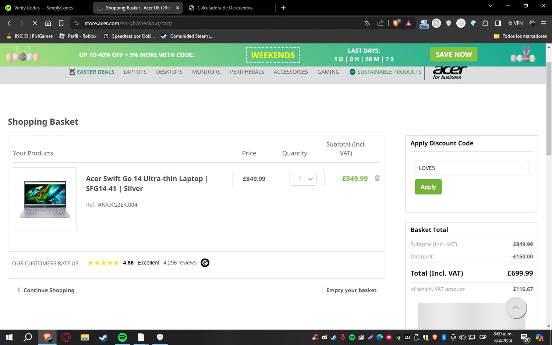Switch to Calculadora de Descuentos tab
552x345 pixels.
point(225,8)
